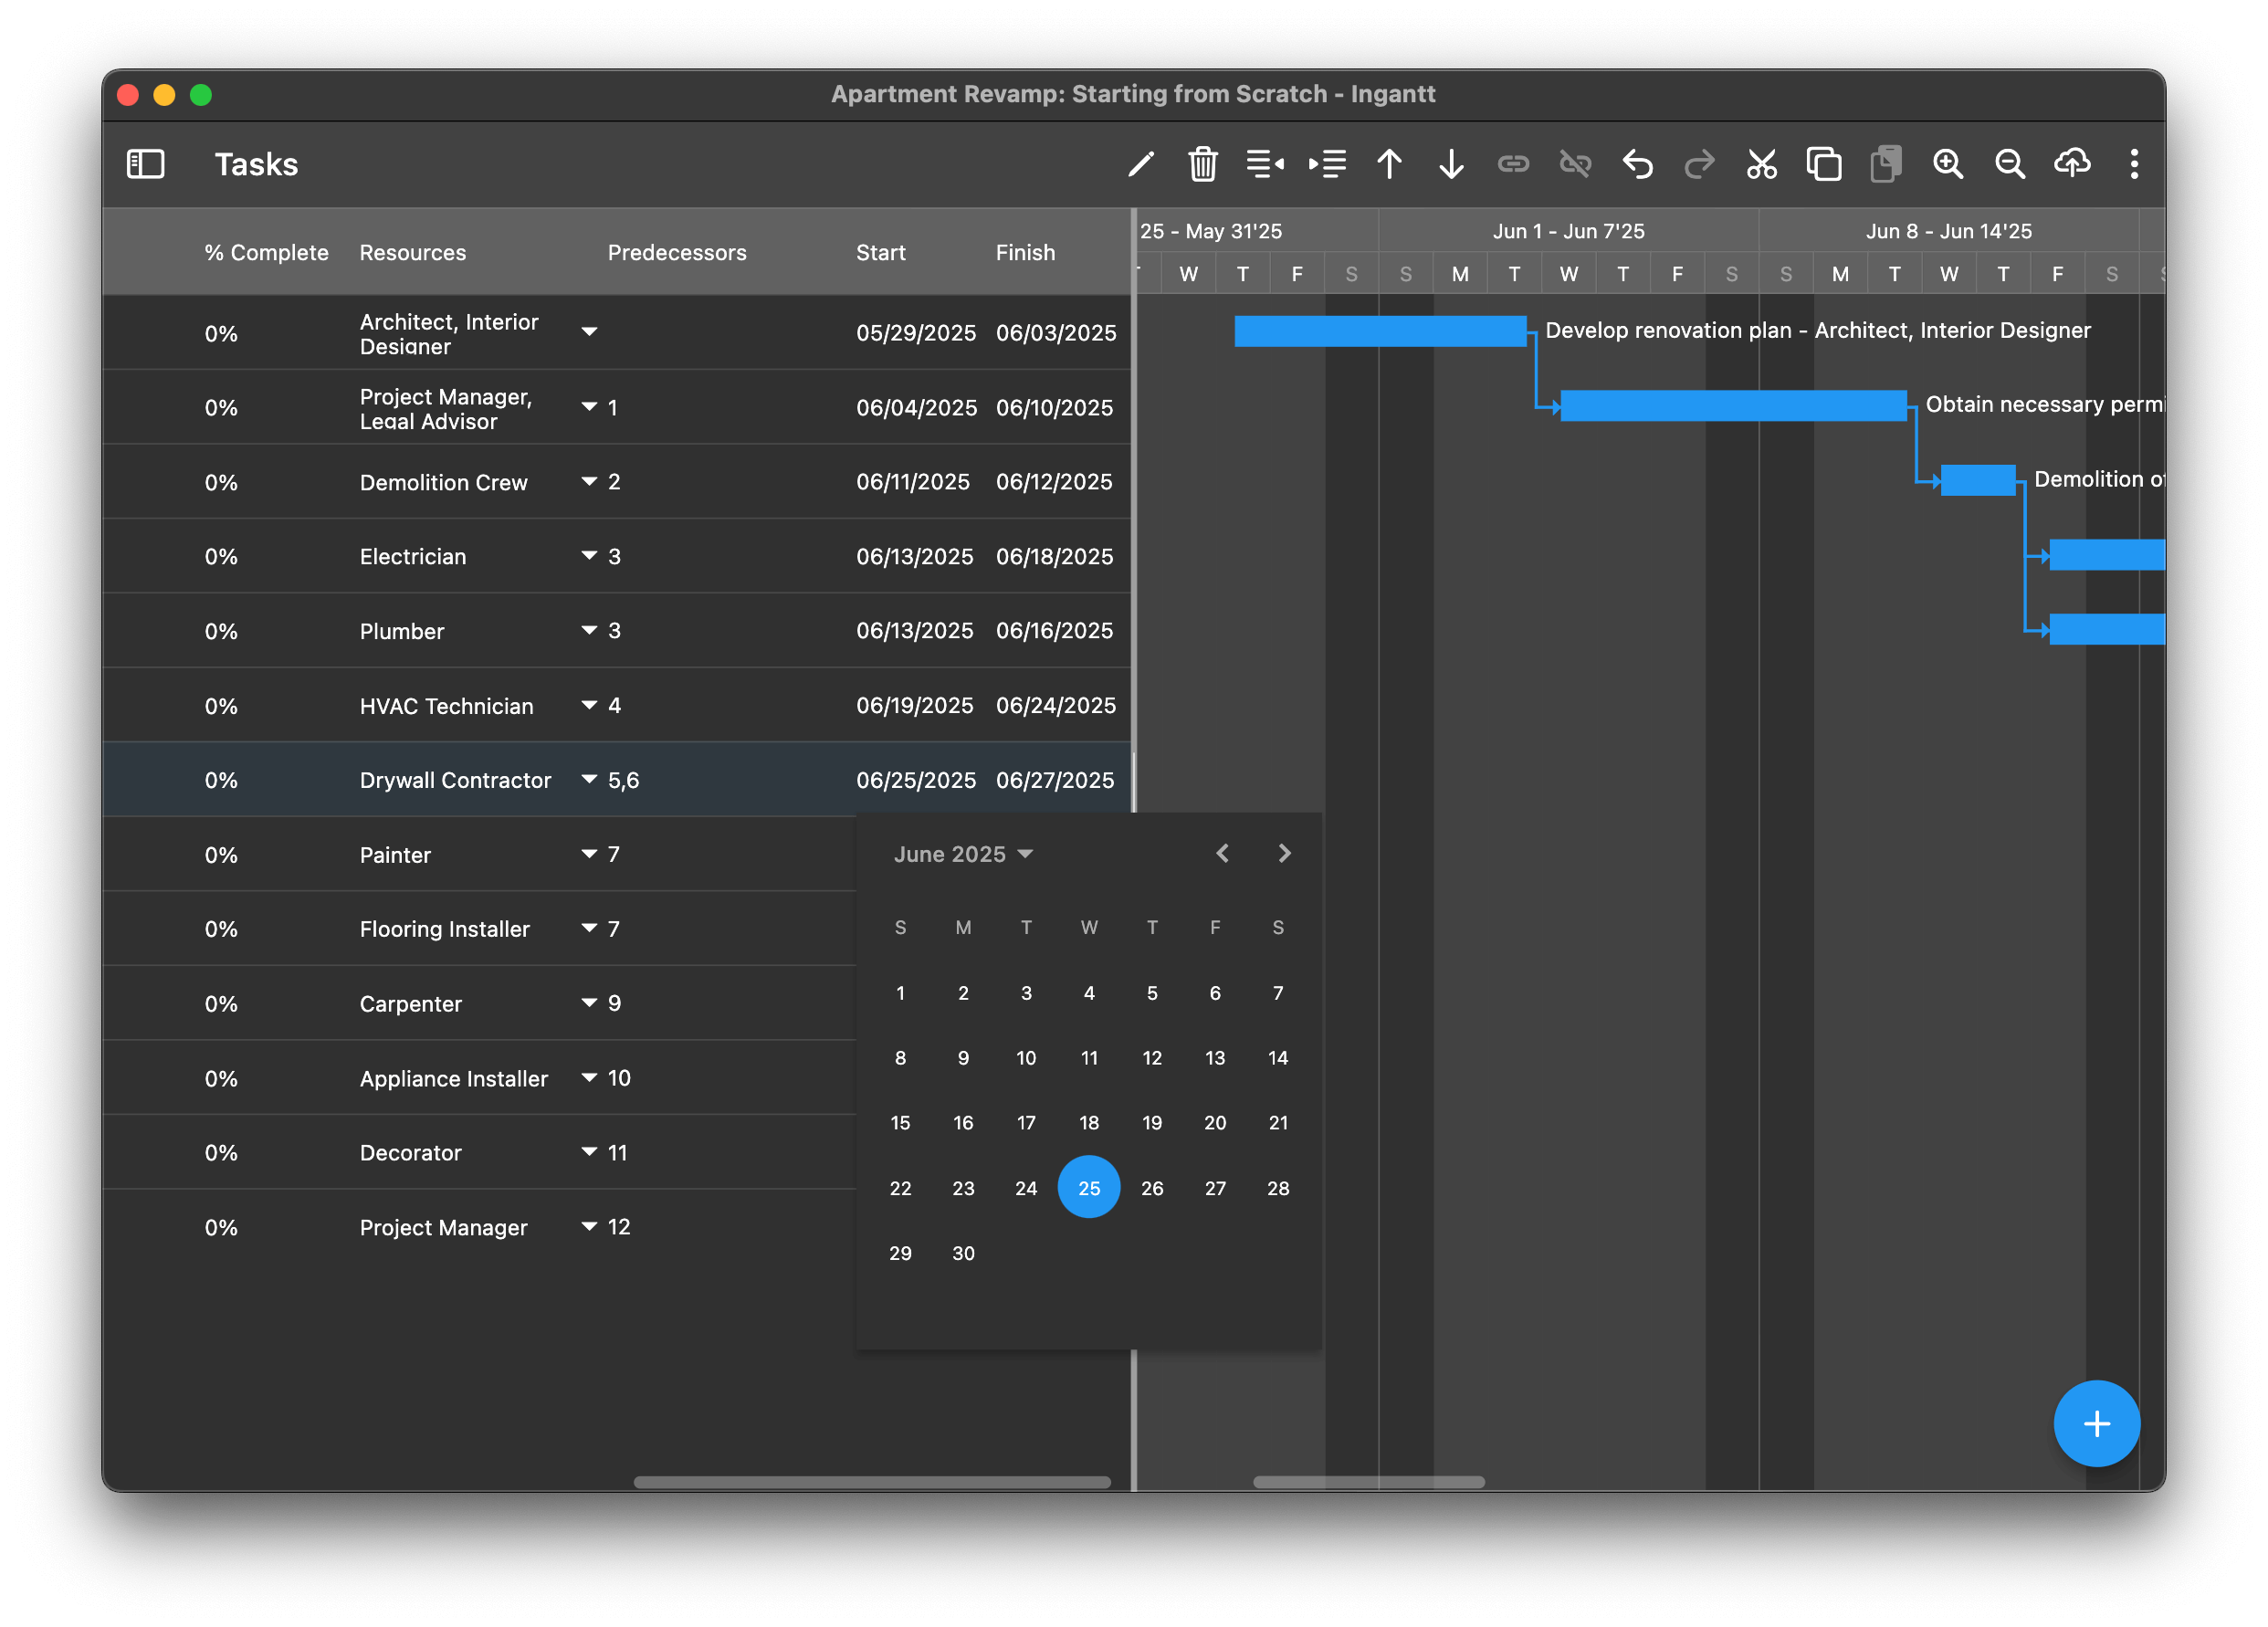Image resolution: width=2268 pixels, height=1627 pixels.
Task: Click the Finish column header
Action: (x=1025, y=253)
